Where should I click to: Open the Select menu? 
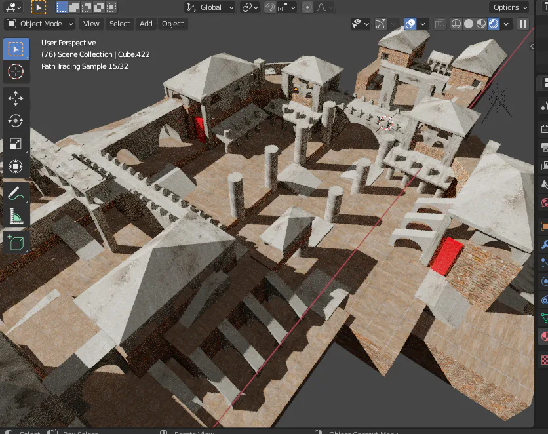[x=119, y=24]
